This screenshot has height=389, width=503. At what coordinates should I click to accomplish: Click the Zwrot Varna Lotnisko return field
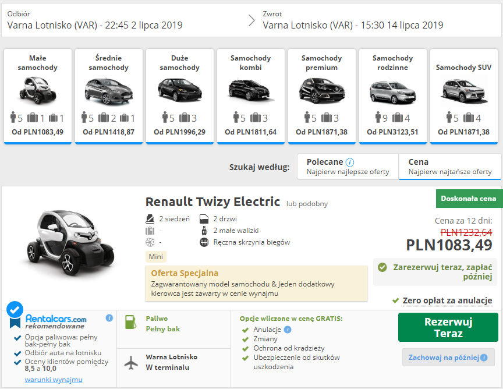coord(353,20)
